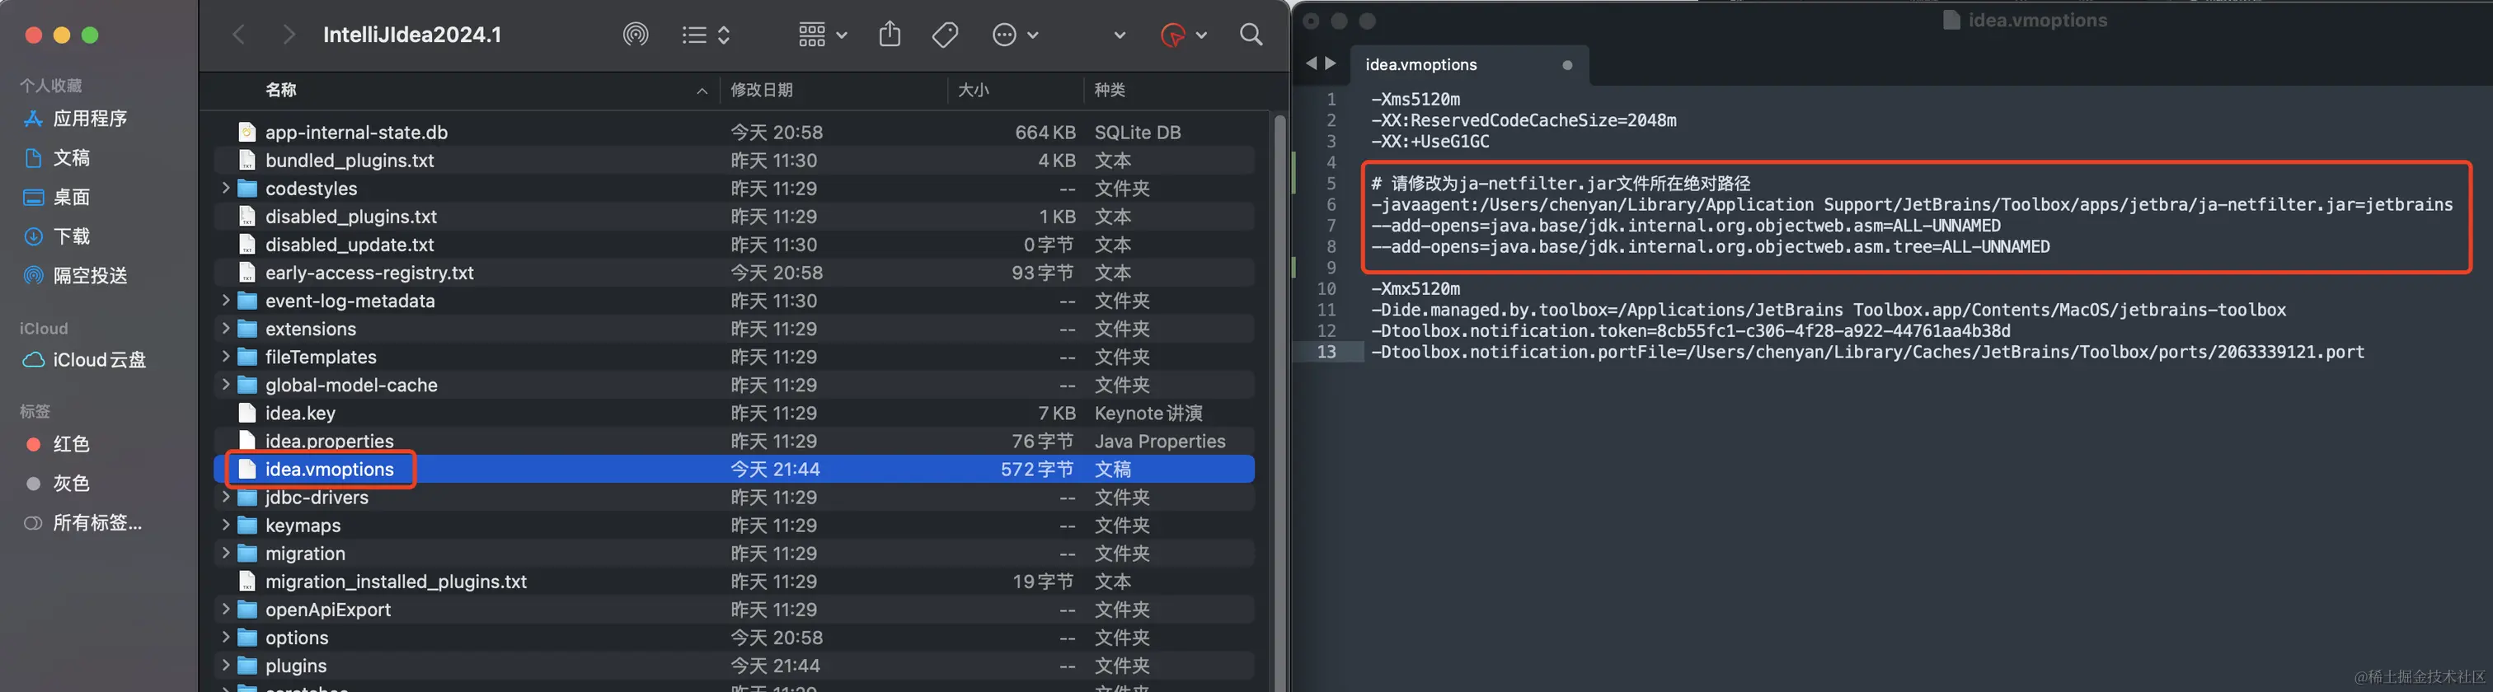Select the idea.vmoptions tab in editor
This screenshot has width=2493, height=692.
1420,65
